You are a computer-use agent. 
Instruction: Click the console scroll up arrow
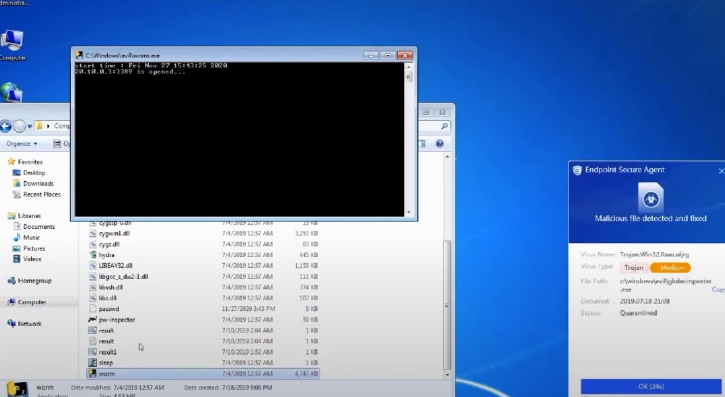pos(408,66)
